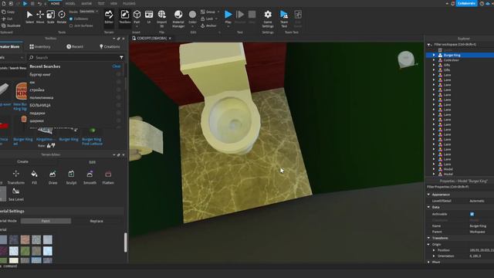This screenshot has width=494, height=278.
Task: Click Undo in quick access bar
Action: tap(39, 3)
